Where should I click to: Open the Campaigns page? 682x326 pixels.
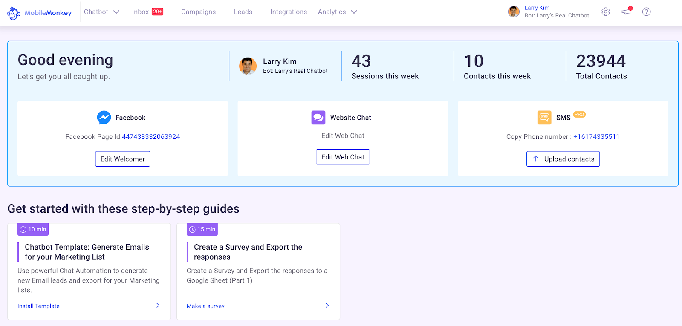pyautogui.click(x=199, y=12)
